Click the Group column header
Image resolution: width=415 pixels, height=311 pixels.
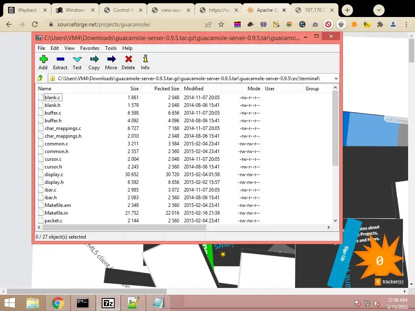click(x=317, y=89)
